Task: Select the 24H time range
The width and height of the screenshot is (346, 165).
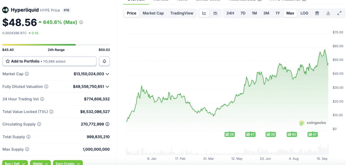Action: click(x=230, y=13)
